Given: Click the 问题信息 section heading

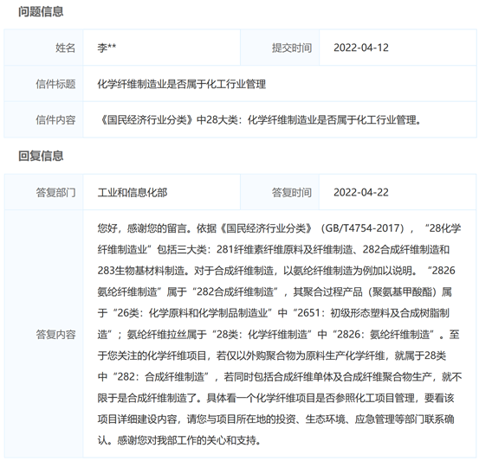Looking at the screenshot, I should [41, 11].
